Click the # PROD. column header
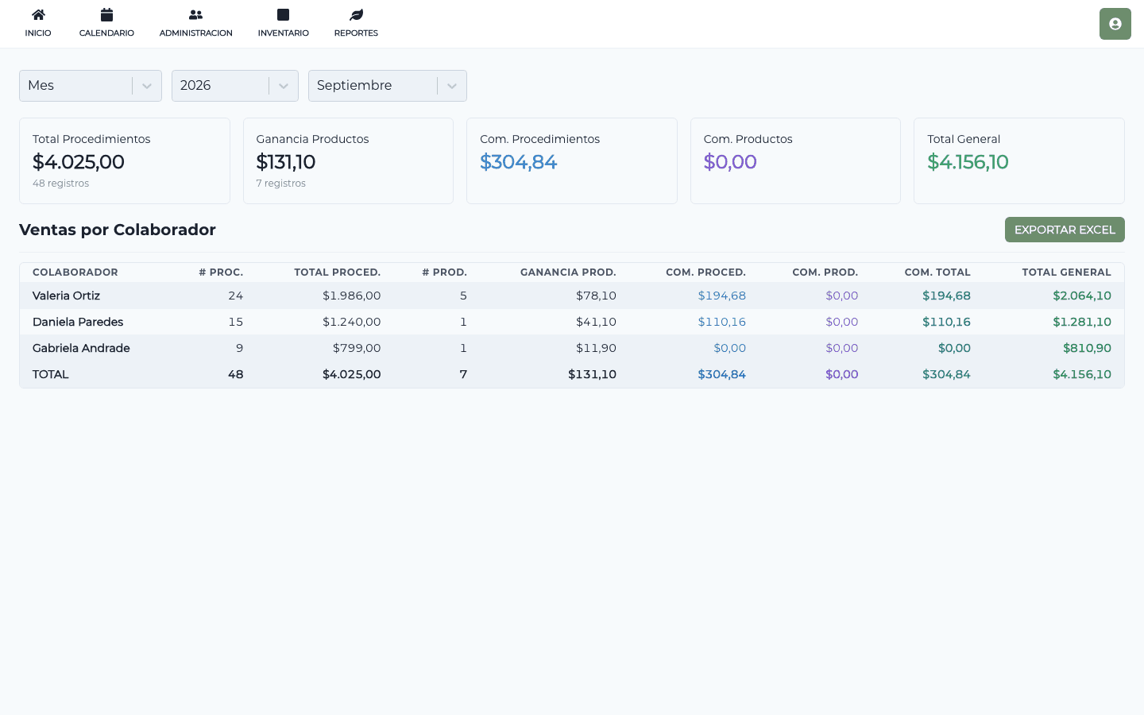Image resolution: width=1144 pixels, height=715 pixels. coord(444,272)
